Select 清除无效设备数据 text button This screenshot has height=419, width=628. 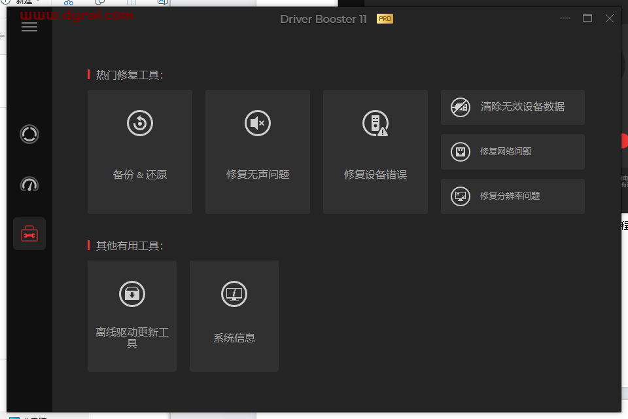point(523,107)
